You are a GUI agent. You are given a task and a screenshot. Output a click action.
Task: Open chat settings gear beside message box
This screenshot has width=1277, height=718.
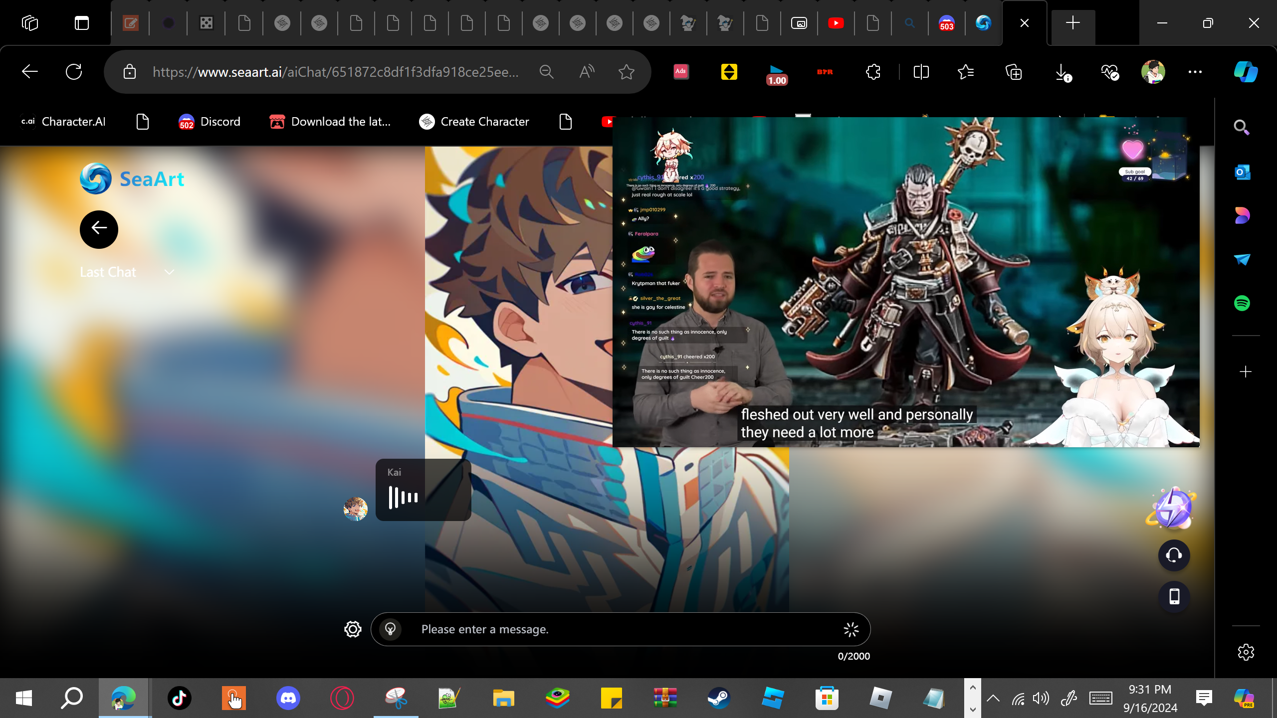(x=353, y=629)
